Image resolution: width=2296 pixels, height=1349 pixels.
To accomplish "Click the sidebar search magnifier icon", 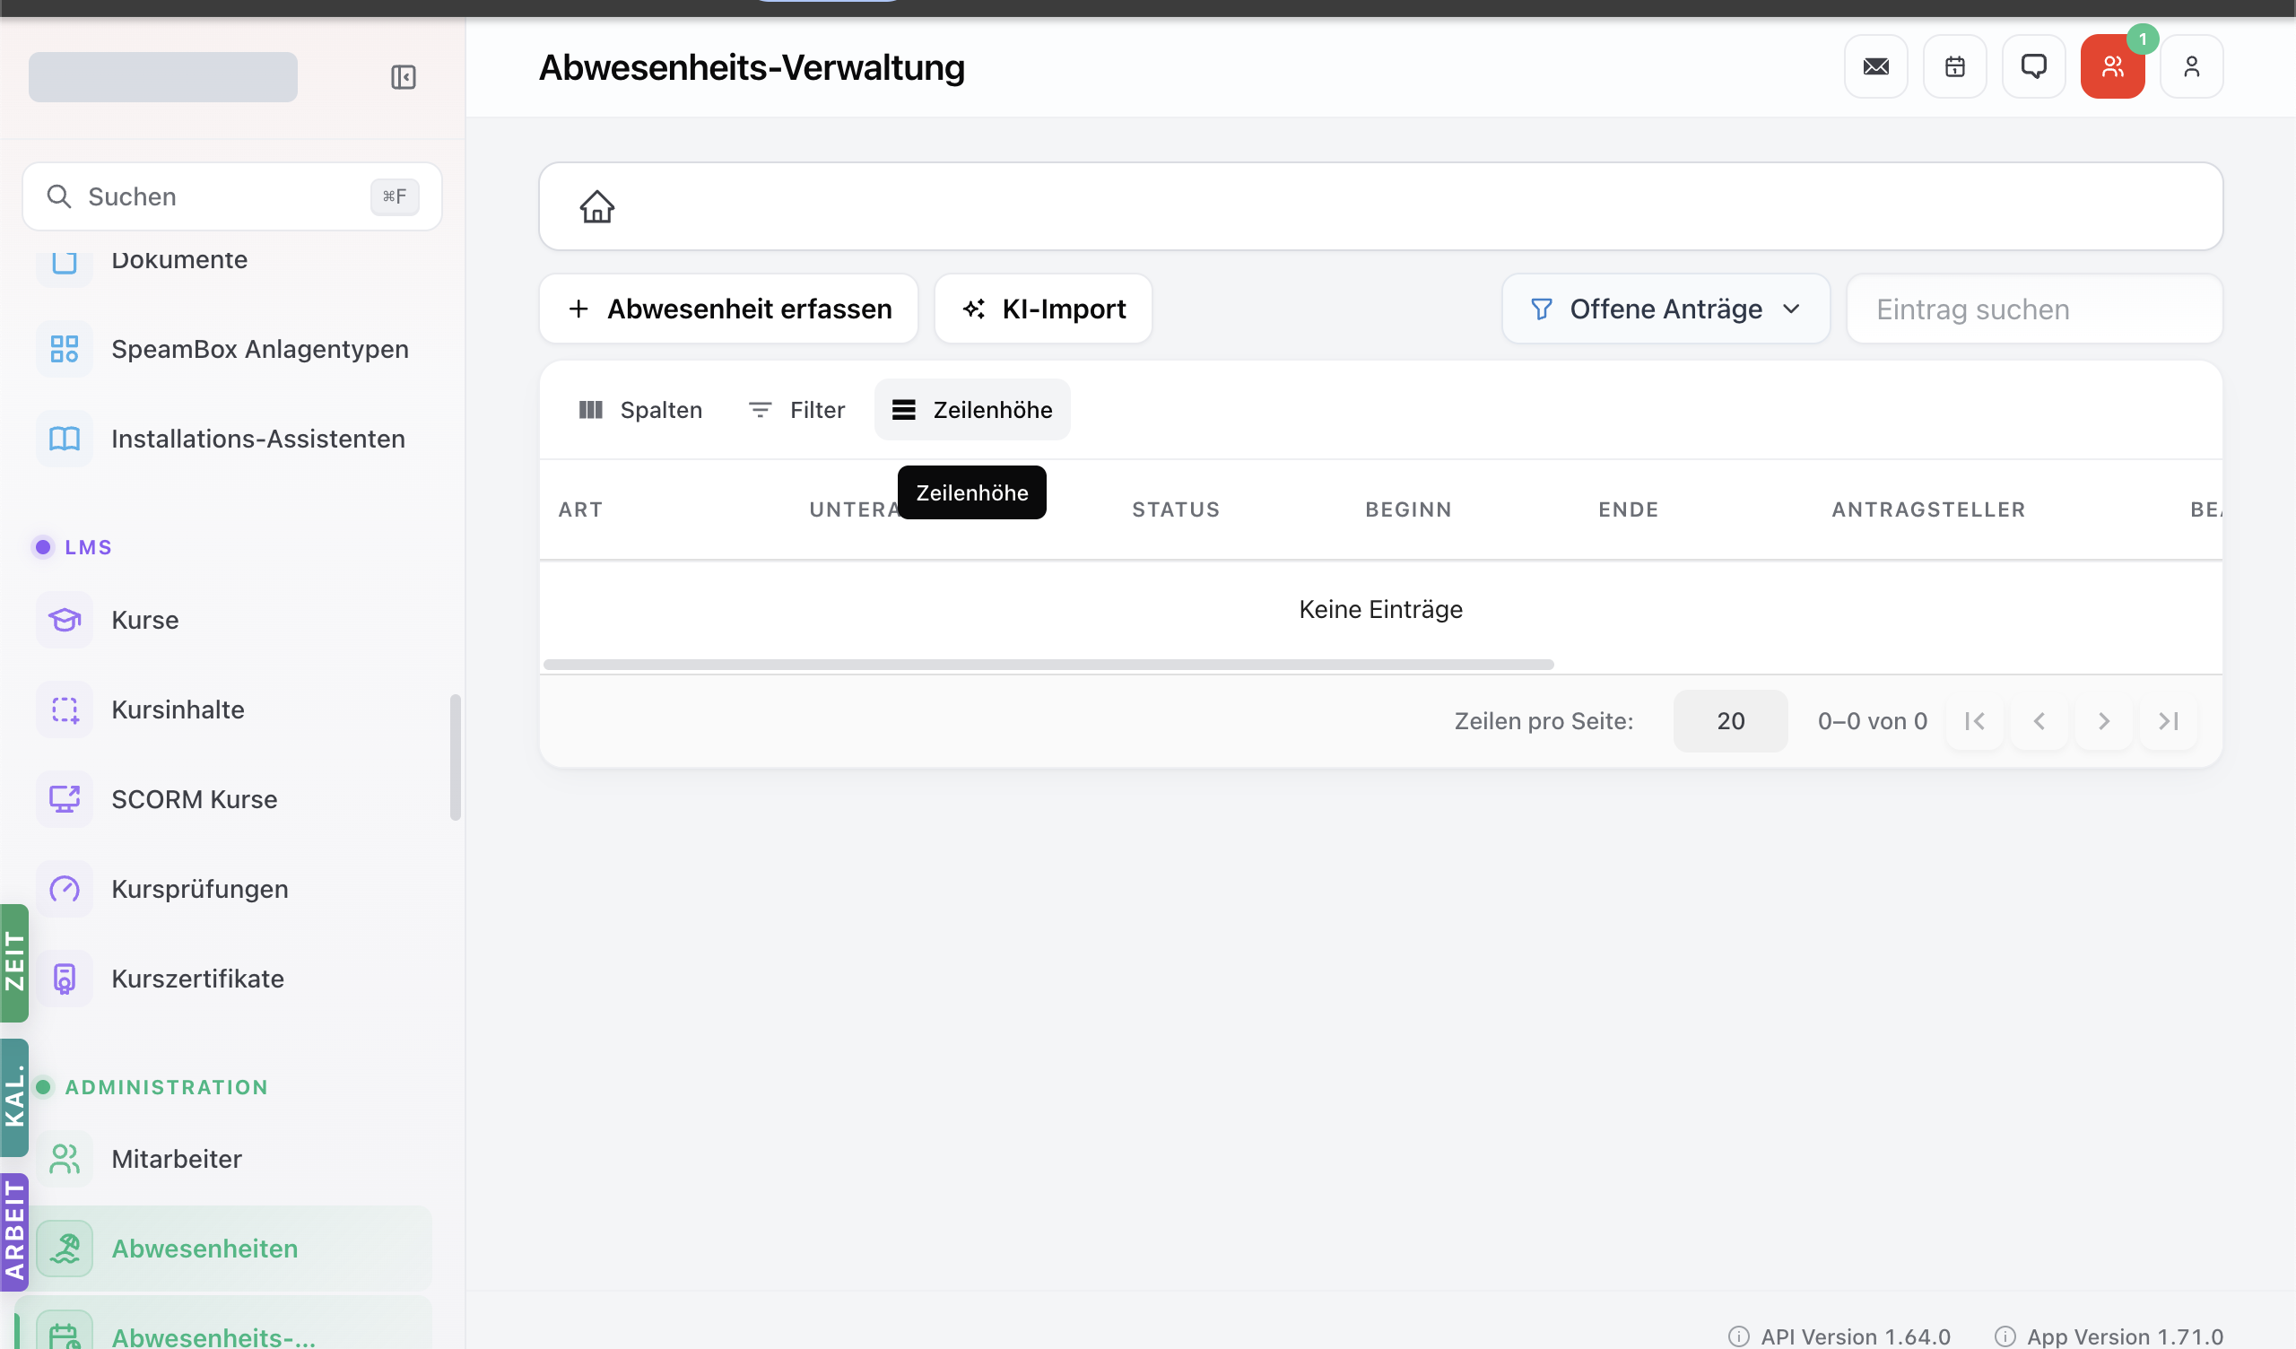I will [x=59, y=196].
